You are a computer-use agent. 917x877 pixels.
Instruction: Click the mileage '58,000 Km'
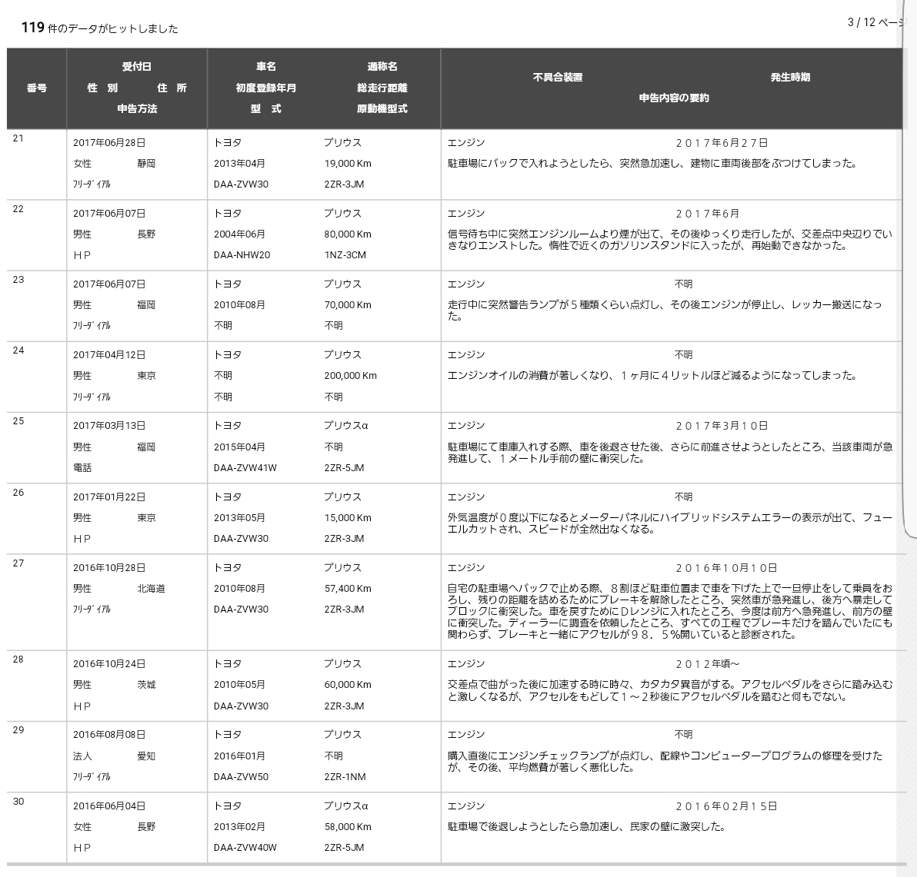coord(348,827)
